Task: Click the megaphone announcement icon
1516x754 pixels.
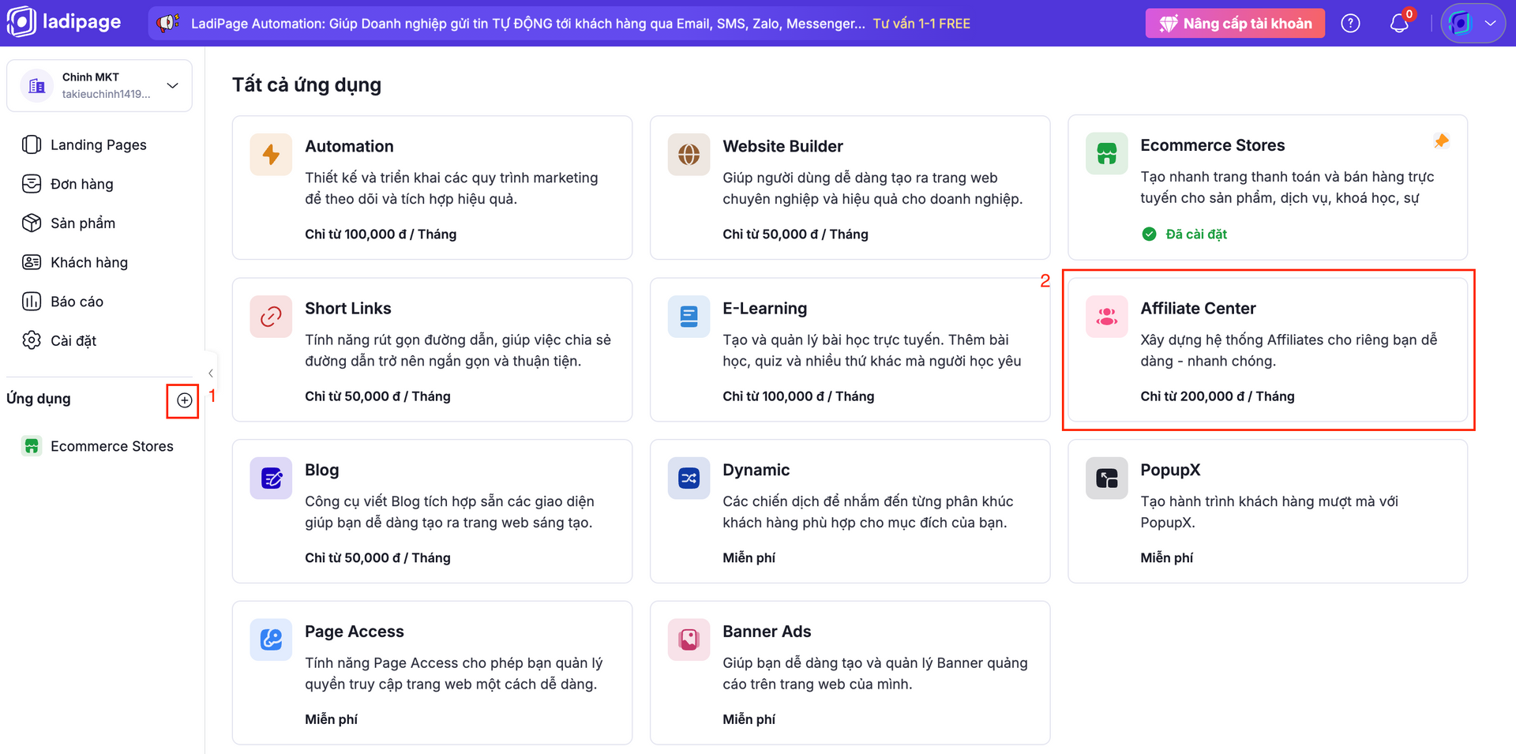Action: (167, 23)
